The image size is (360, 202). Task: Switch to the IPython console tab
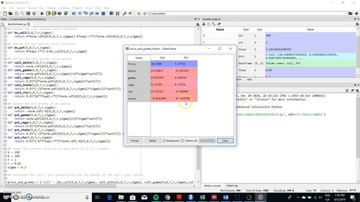213,186
